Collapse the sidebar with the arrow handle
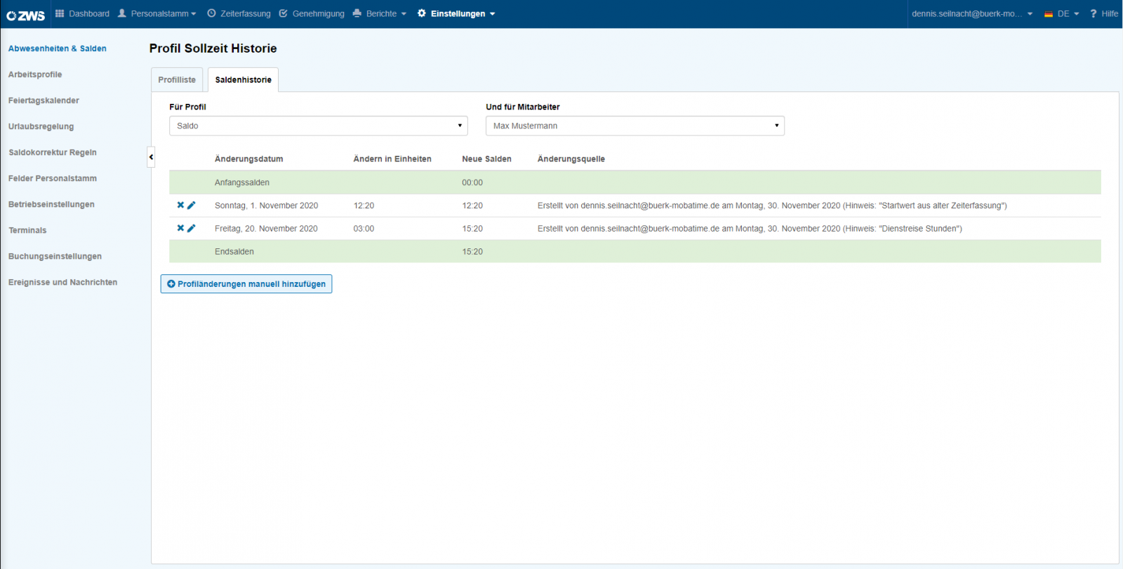The height and width of the screenshot is (569, 1123). (151, 157)
